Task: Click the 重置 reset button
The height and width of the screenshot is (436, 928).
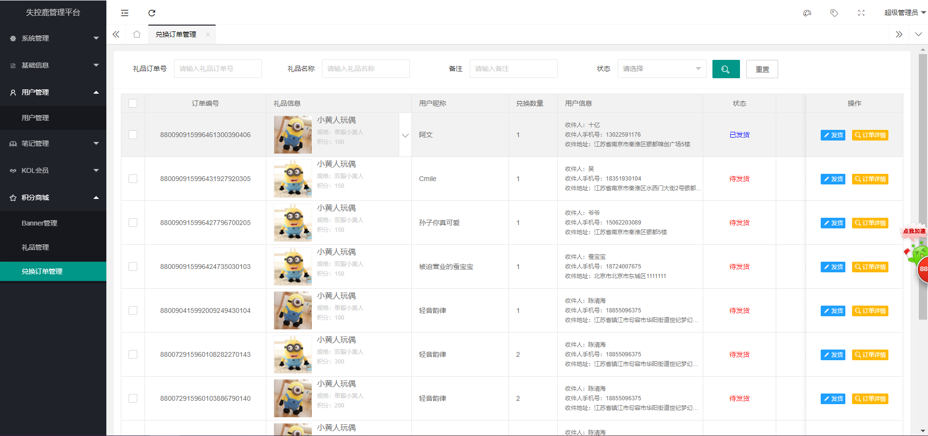Action: pyautogui.click(x=762, y=69)
